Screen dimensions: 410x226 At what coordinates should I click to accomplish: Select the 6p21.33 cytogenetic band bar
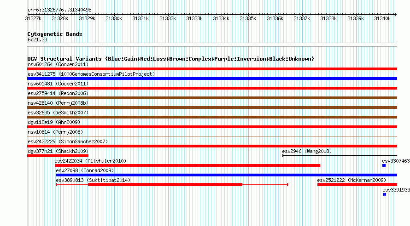click(x=212, y=45)
